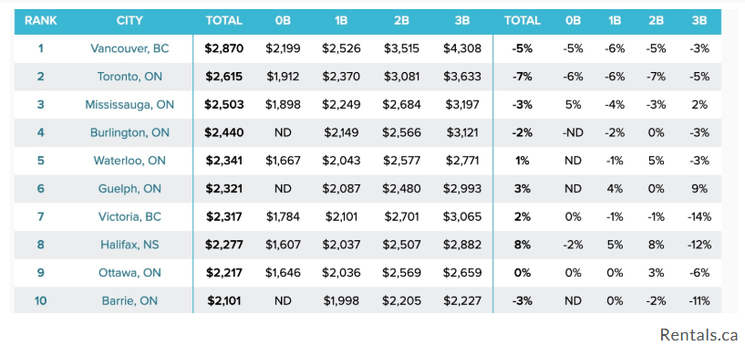Screen dimensions: 745x356
Task: Open the Guelph, ON city link
Action: click(x=129, y=189)
